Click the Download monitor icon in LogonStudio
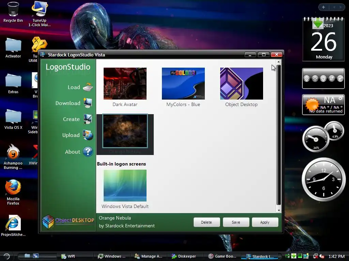 (88, 103)
